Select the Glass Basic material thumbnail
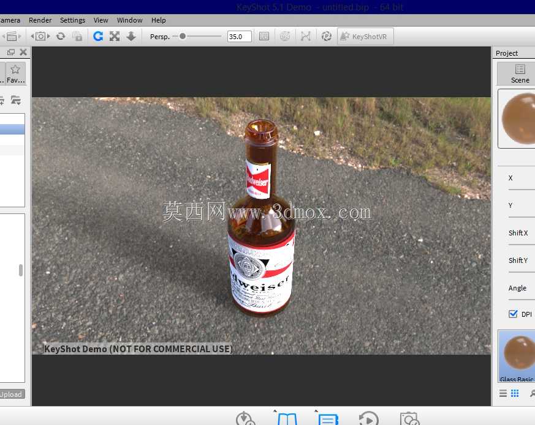 coord(517,357)
